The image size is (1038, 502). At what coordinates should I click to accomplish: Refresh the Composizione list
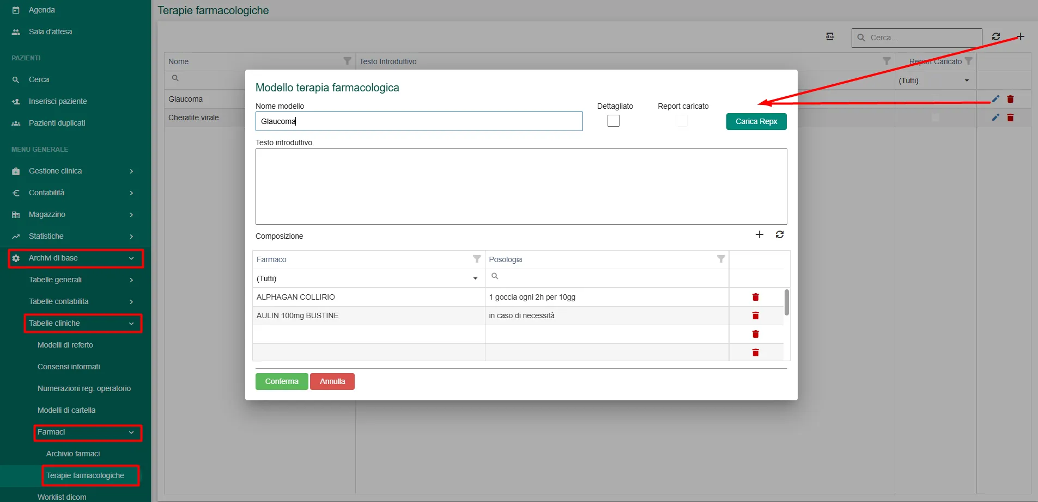point(780,234)
